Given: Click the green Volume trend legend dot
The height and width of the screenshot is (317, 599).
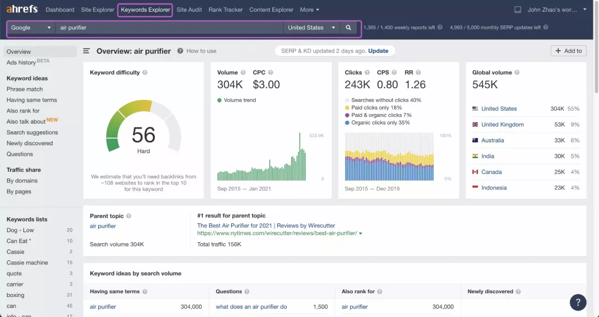Looking at the screenshot, I should pos(219,100).
